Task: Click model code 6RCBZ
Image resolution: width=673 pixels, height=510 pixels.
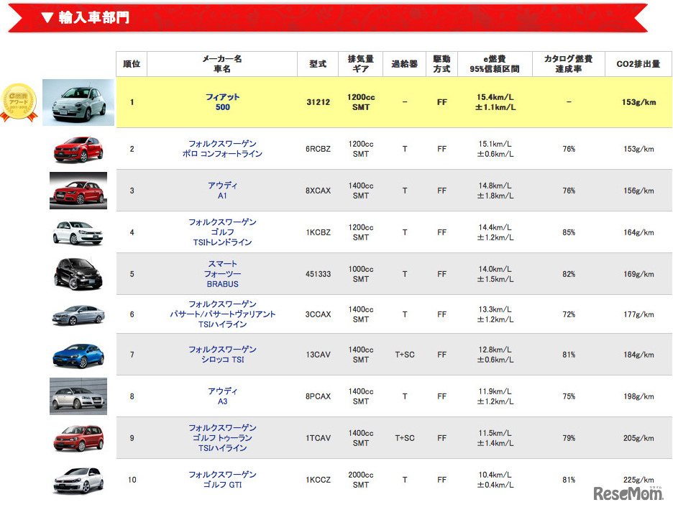Action: (318, 149)
